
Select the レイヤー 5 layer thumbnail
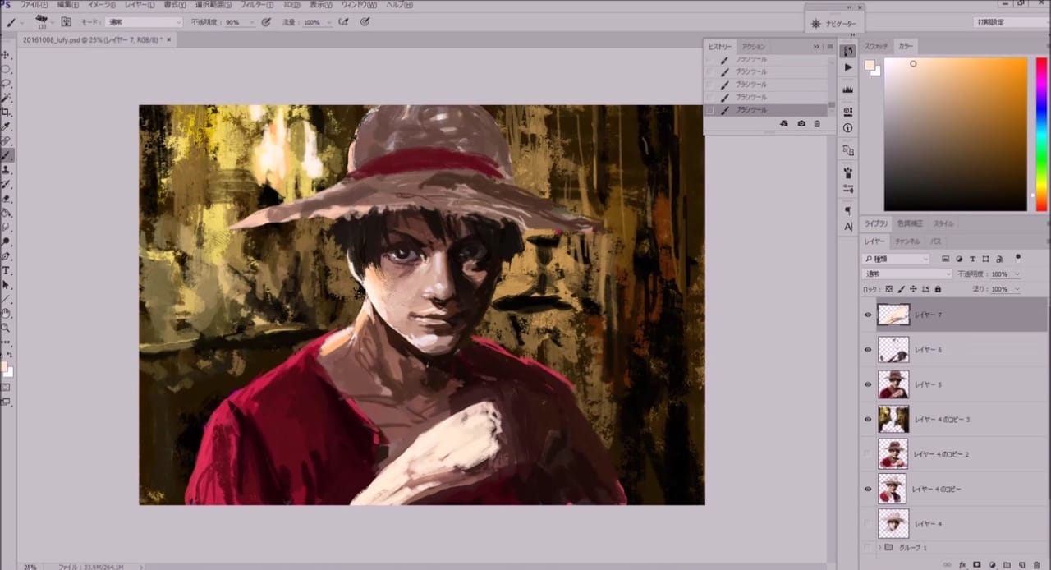point(893,384)
